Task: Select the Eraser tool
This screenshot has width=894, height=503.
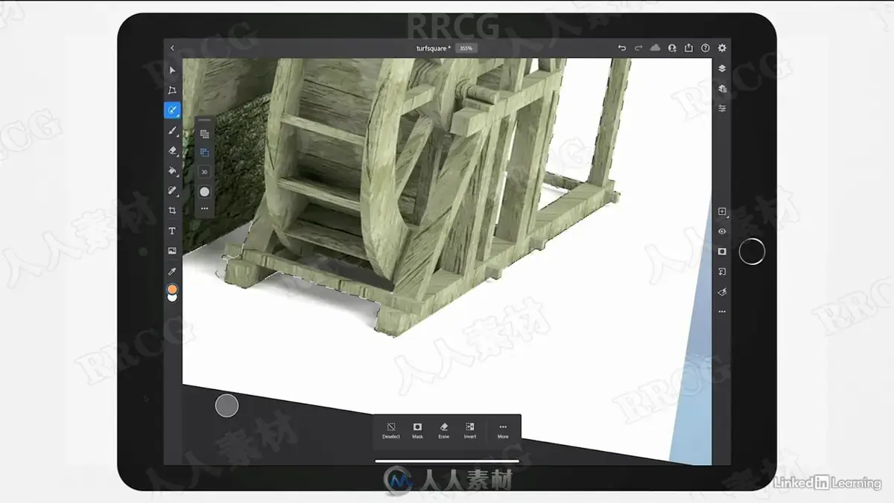Action: coord(172,150)
